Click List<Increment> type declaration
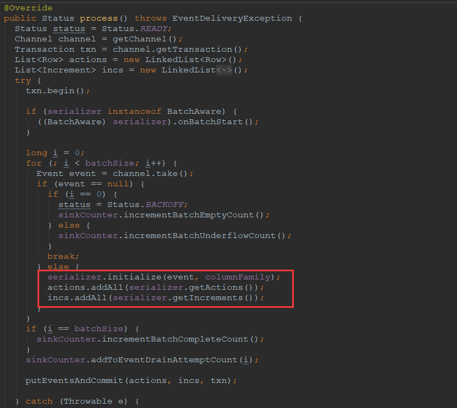Image resolution: width=457 pixels, height=408 pixels. [x=55, y=70]
